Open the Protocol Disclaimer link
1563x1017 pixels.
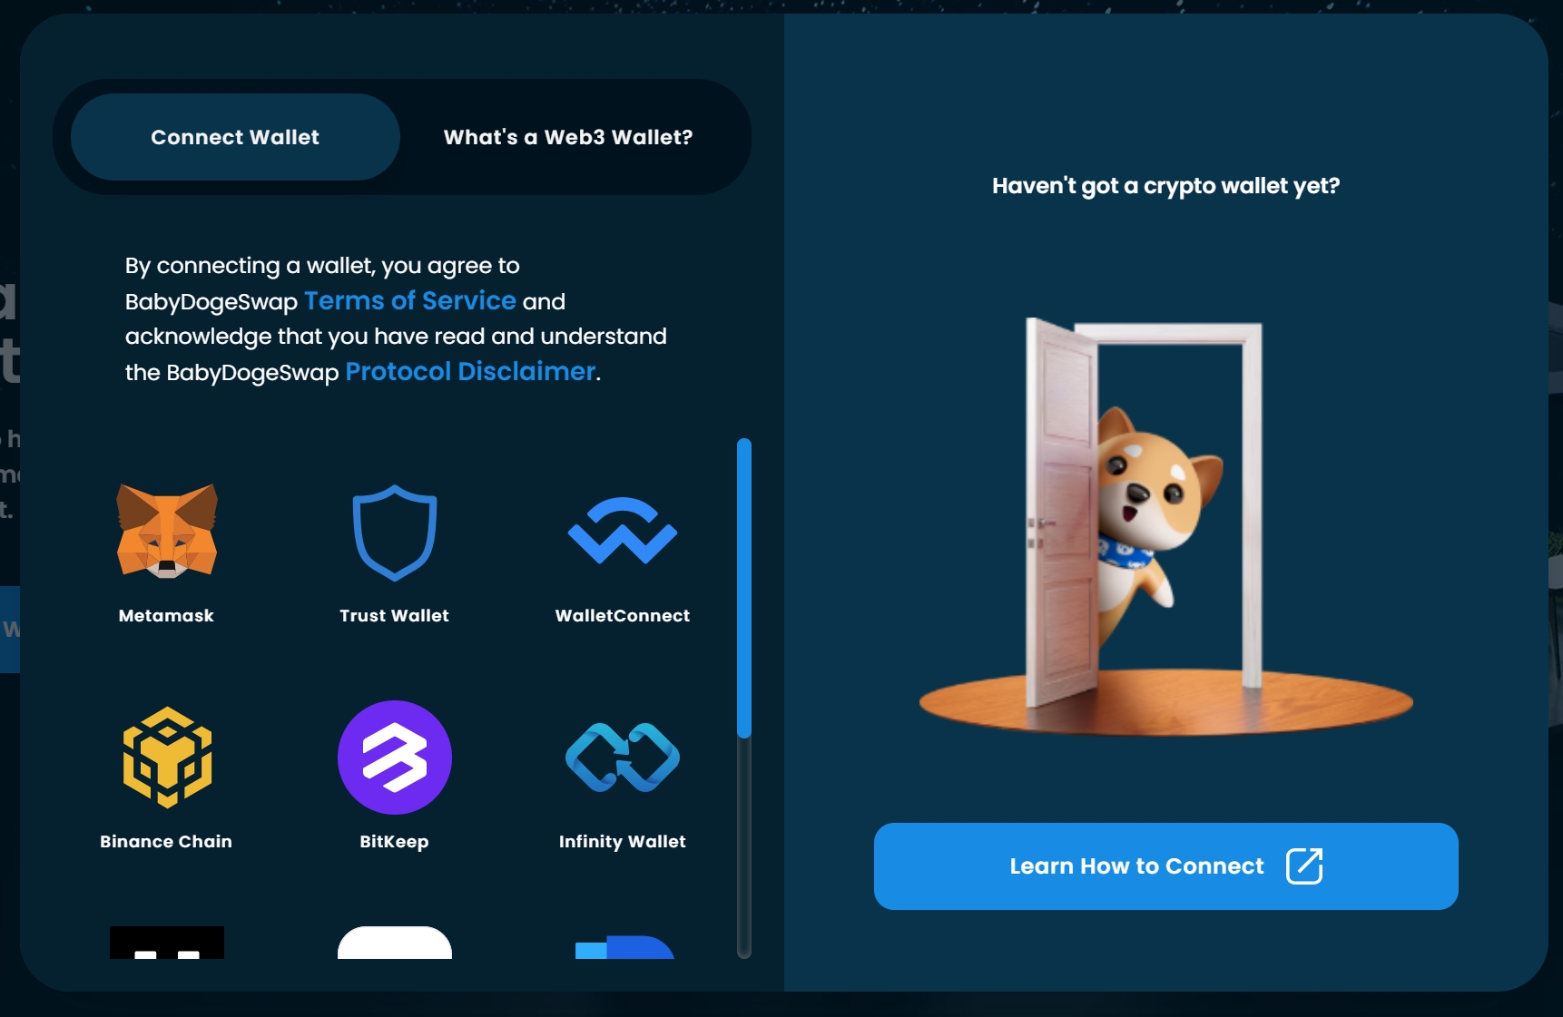(x=470, y=371)
